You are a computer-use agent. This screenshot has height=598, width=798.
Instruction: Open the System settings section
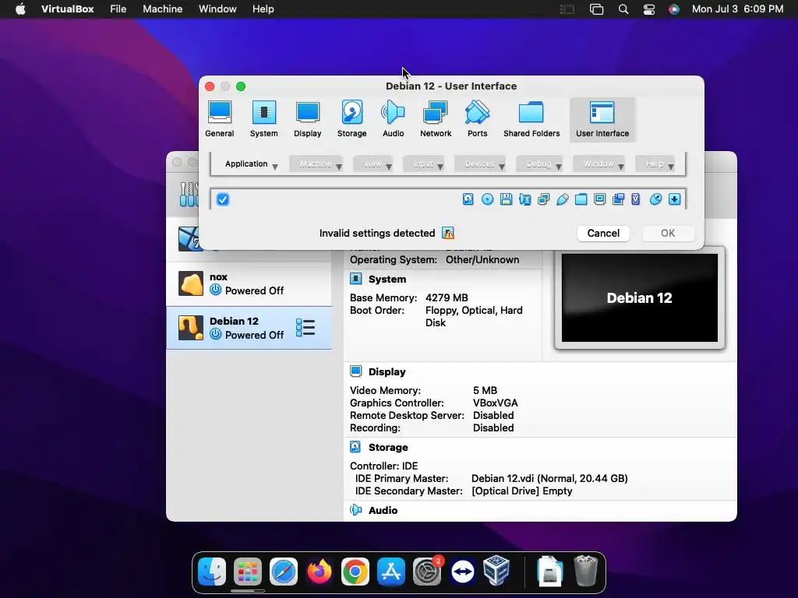263,119
